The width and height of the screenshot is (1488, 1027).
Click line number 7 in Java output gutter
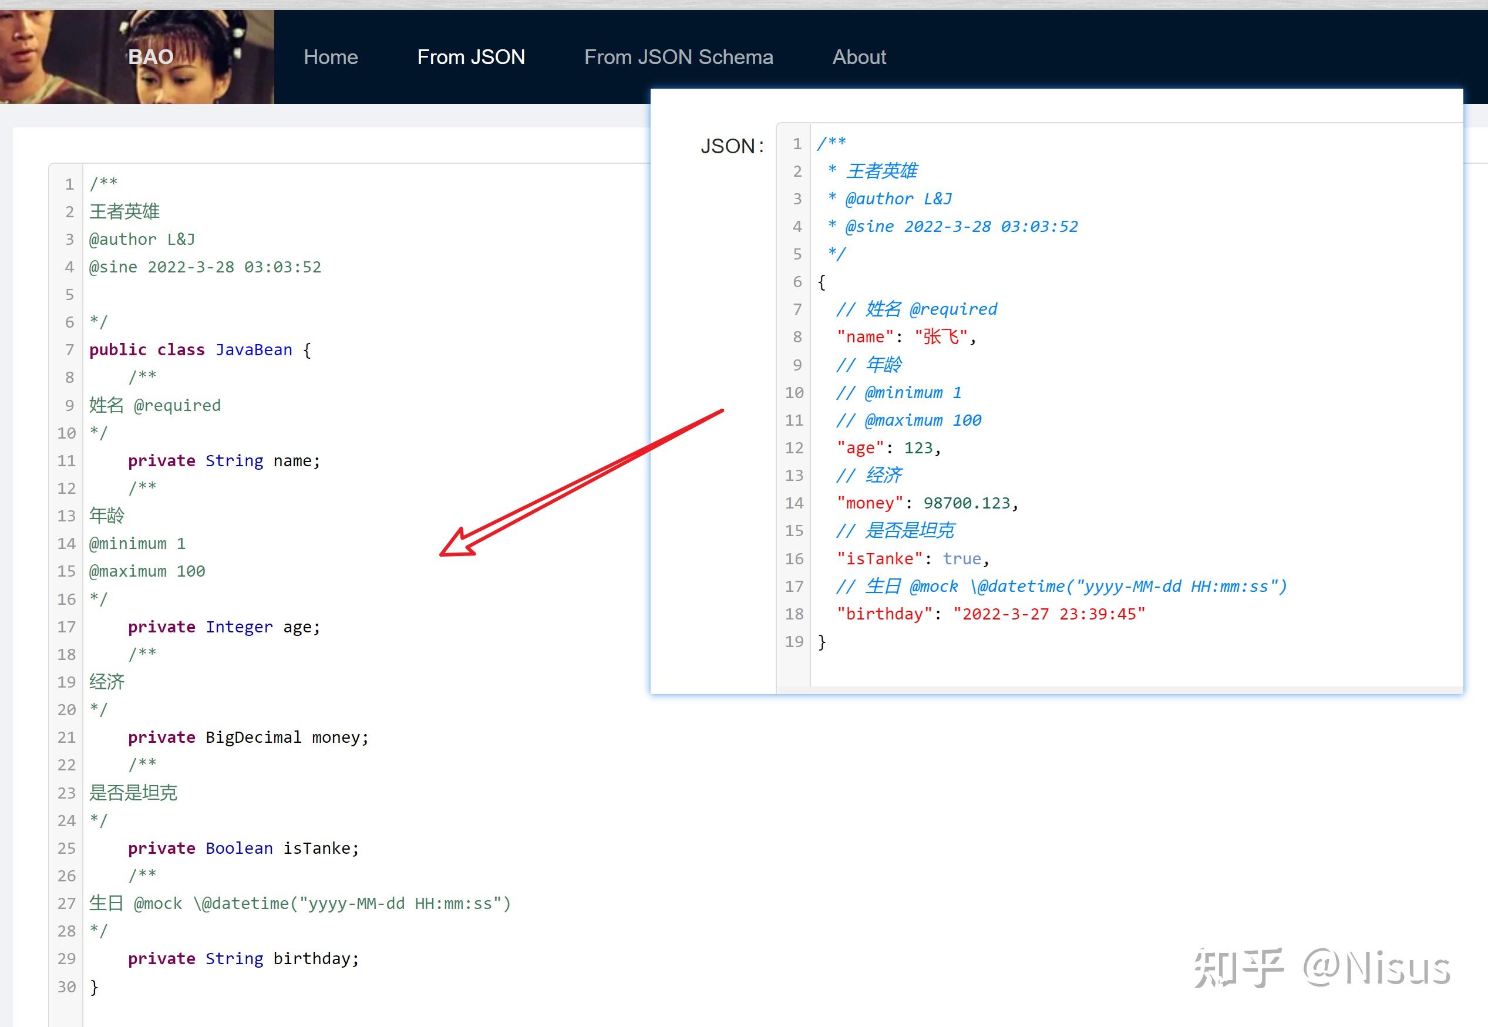coord(69,350)
